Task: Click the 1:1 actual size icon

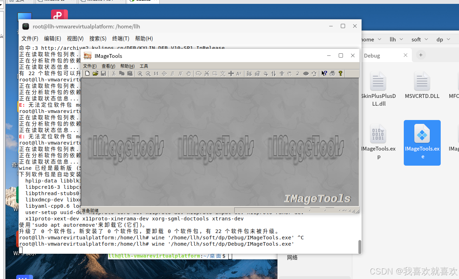Action: click(156, 74)
